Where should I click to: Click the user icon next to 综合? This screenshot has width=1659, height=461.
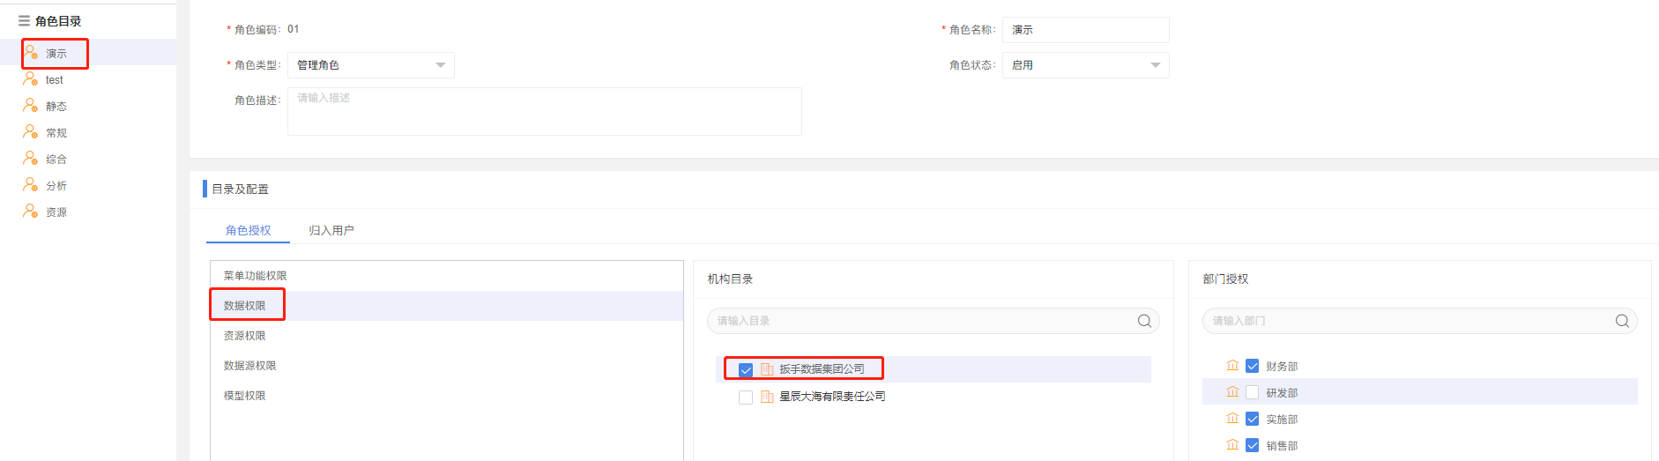pos(31,159)
